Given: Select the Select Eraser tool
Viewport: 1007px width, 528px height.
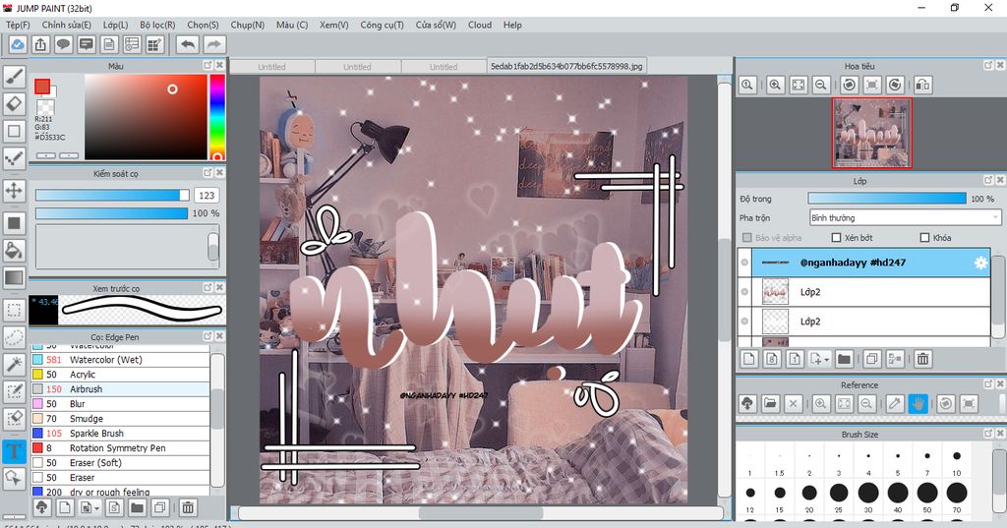Looking at the screenshot, I should click(14, 418).
